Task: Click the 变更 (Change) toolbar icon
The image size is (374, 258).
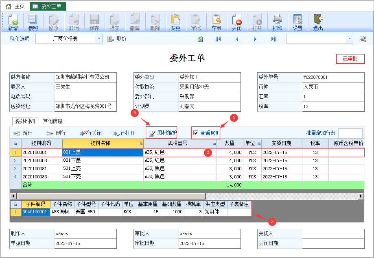Action: click(175, 22)
